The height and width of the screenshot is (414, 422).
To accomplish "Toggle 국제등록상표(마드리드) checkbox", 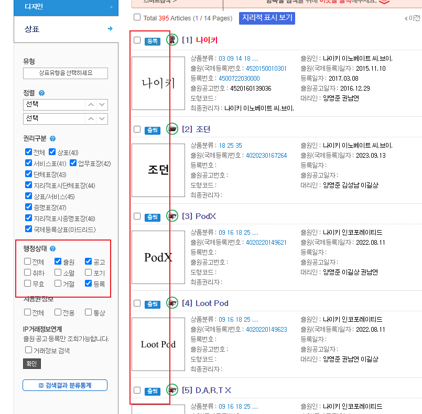I will click(x=28, y=228).
